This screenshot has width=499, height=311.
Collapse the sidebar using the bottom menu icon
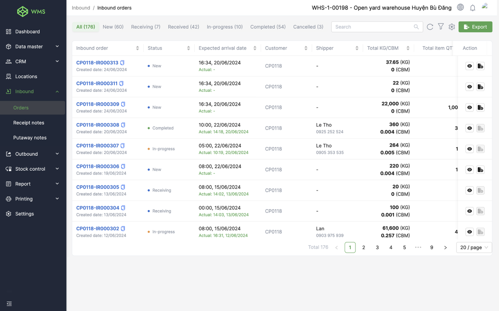click(x=9, y=304)
